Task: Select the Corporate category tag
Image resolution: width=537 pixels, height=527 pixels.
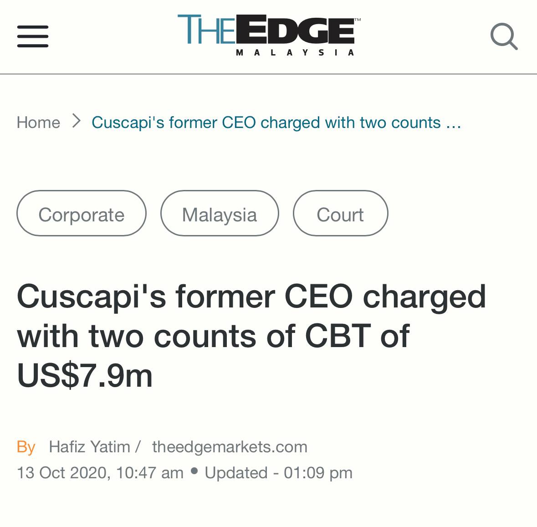Action: [82, 213]
